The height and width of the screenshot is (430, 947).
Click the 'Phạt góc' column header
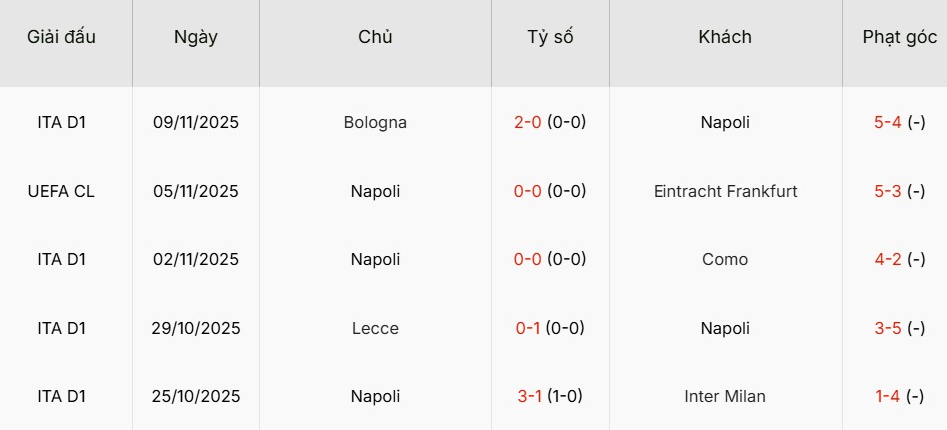click(x=899, y=37)
